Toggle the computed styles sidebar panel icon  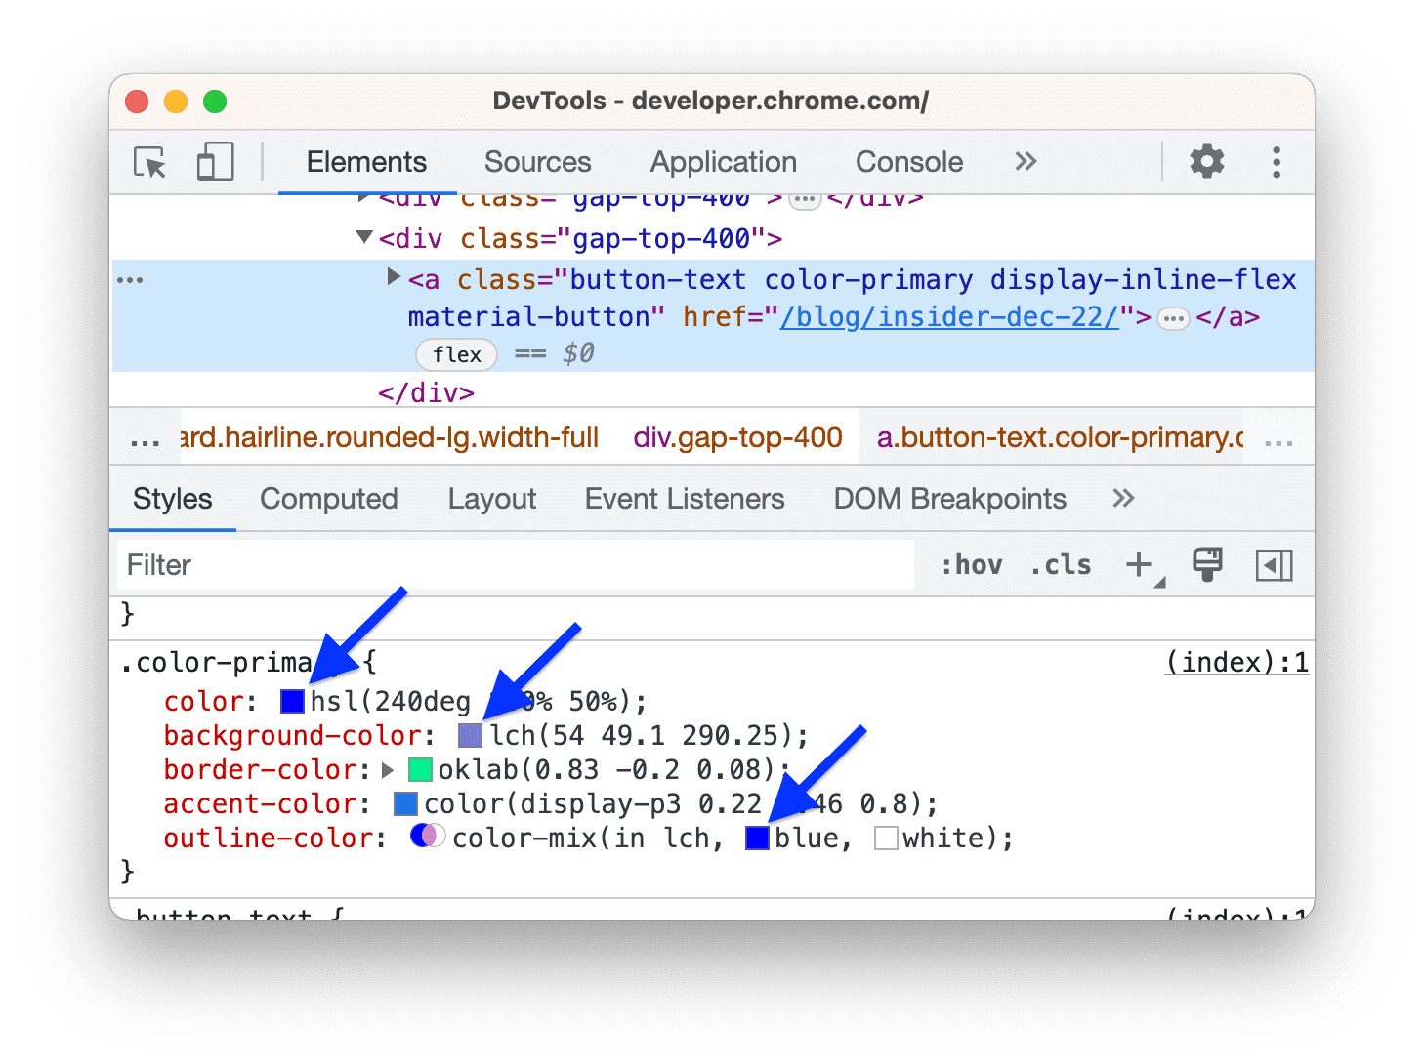(1273, 564)
